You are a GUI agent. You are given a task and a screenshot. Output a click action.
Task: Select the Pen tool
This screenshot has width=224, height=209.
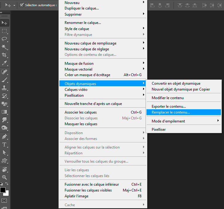[x=5, y=136]
